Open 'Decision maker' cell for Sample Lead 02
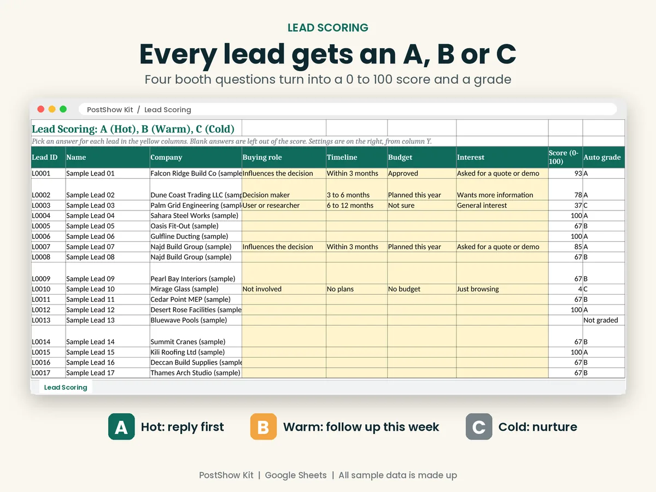 click(x=284, y=190)
